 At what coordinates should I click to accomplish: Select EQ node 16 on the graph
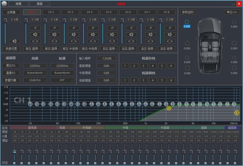click(x=132, y=104)
